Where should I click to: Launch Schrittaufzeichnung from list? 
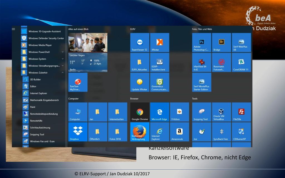pos(44,128)
